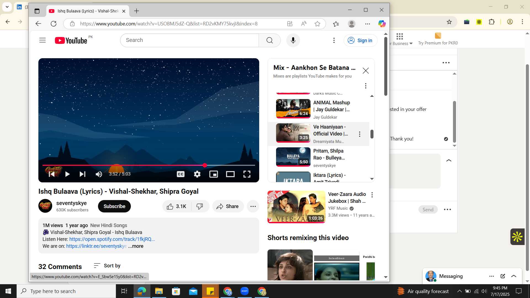Switch to theater mode
This screenshot has height=298, width=530.
(x=230, y=174)
